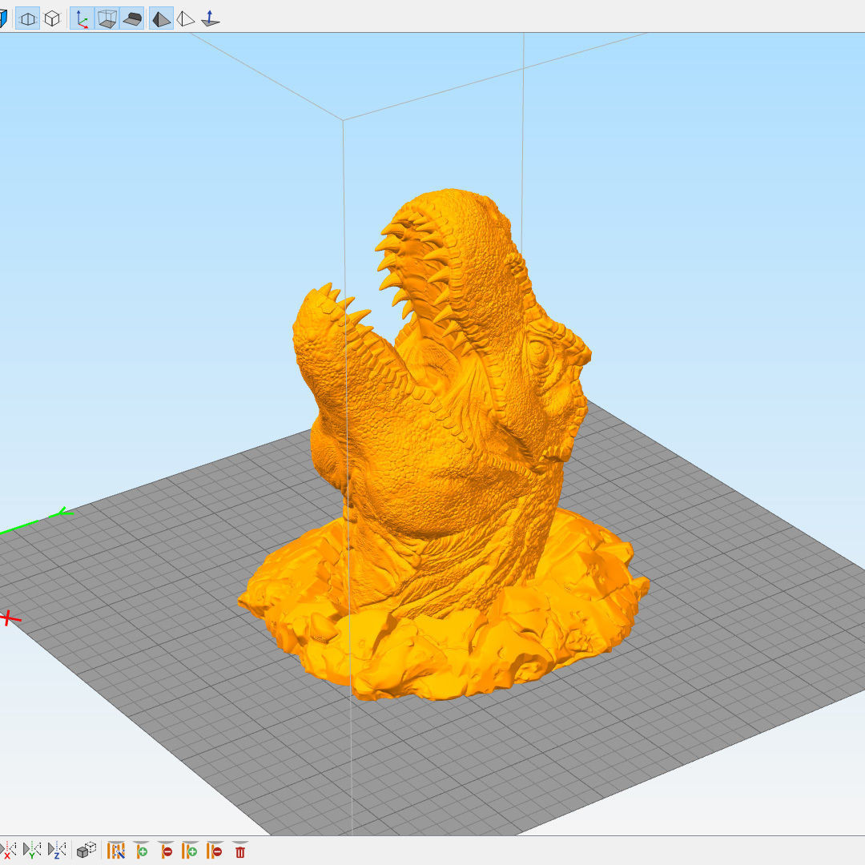Switch to orthographic cube view
This screenshot has width=865, height=865.
click(x=52, y=19)
